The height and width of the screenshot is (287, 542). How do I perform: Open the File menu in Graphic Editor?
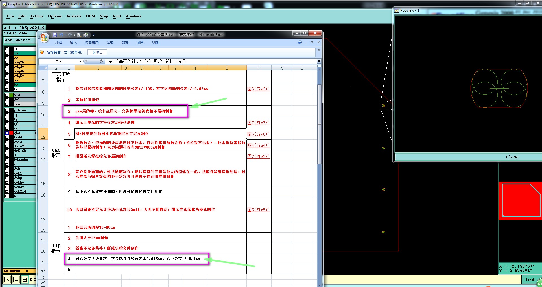click(x=10, y=16)
